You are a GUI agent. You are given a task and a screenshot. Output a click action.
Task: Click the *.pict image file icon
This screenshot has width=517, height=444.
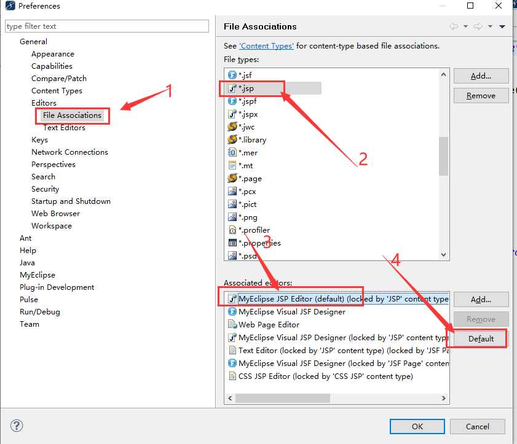coord(232,204)
